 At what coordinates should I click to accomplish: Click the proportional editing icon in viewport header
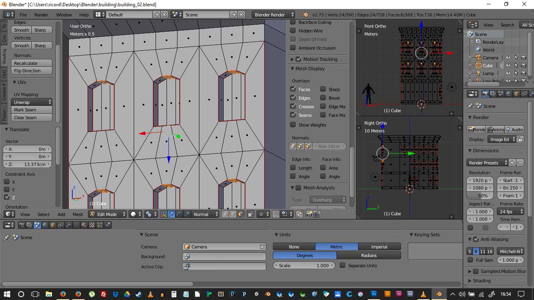tap(261, 214)
